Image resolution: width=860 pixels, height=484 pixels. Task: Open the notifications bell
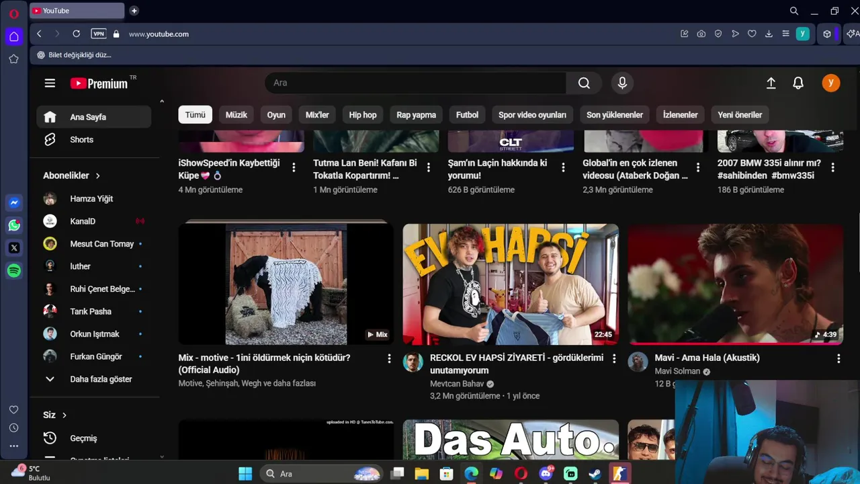coord(798,83)
